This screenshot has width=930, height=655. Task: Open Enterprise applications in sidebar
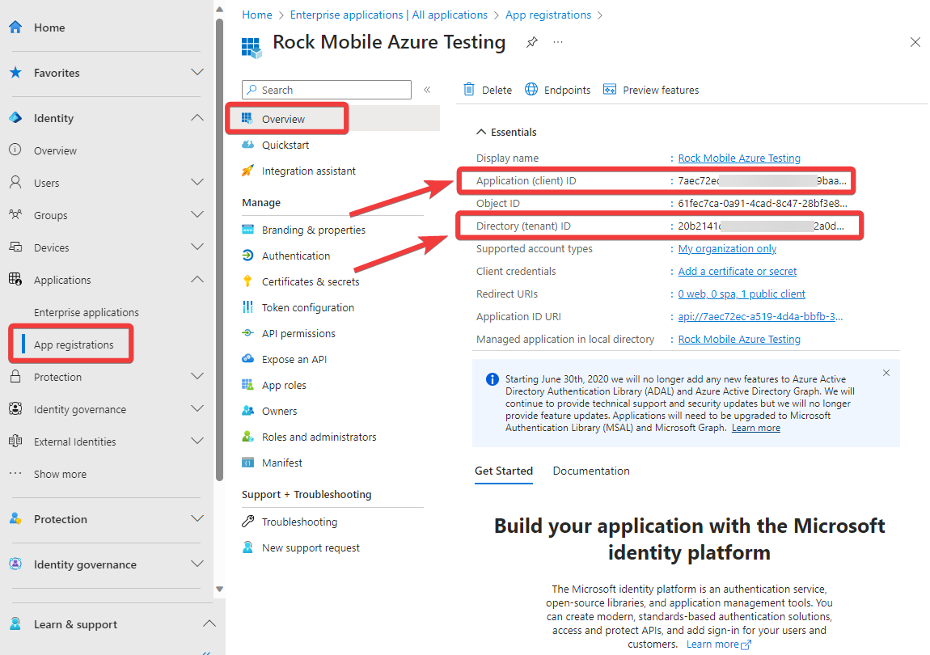(86, 312)
